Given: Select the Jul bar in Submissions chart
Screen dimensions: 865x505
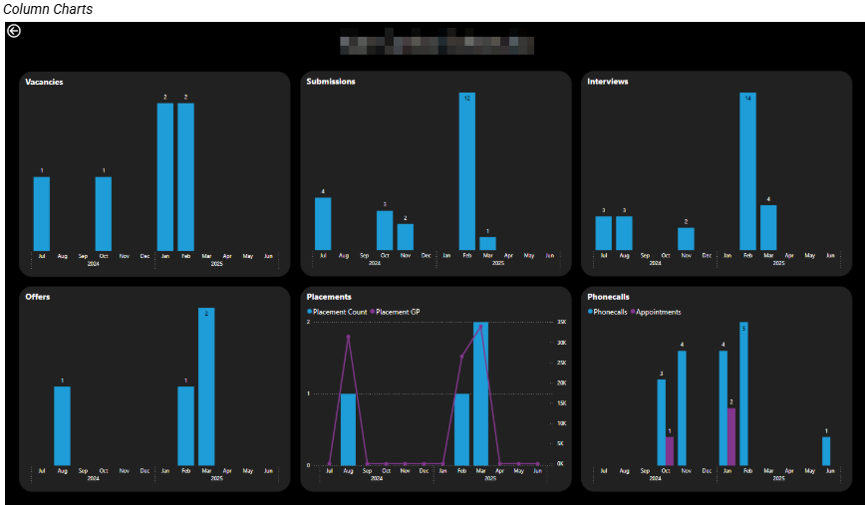Looking at the screenshot, I should (323, 224).
